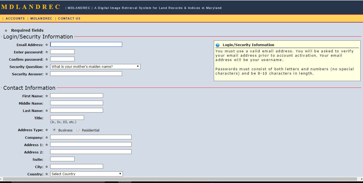Open the CONTACT US page
The height and width of the screenshot is (183, 363).
(x=69, y=18)
